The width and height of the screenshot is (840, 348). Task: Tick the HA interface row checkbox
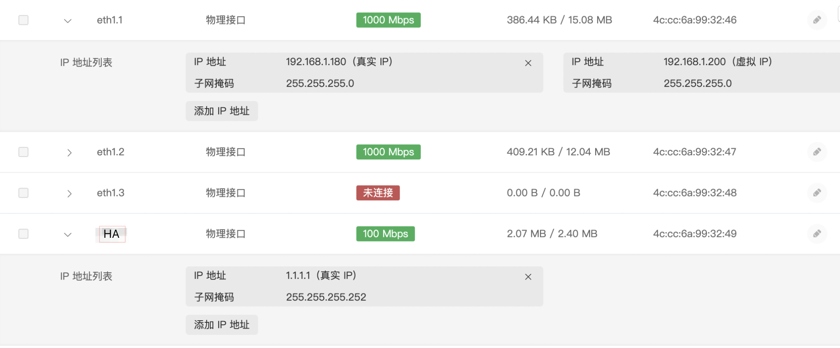(x=24, y=234)
